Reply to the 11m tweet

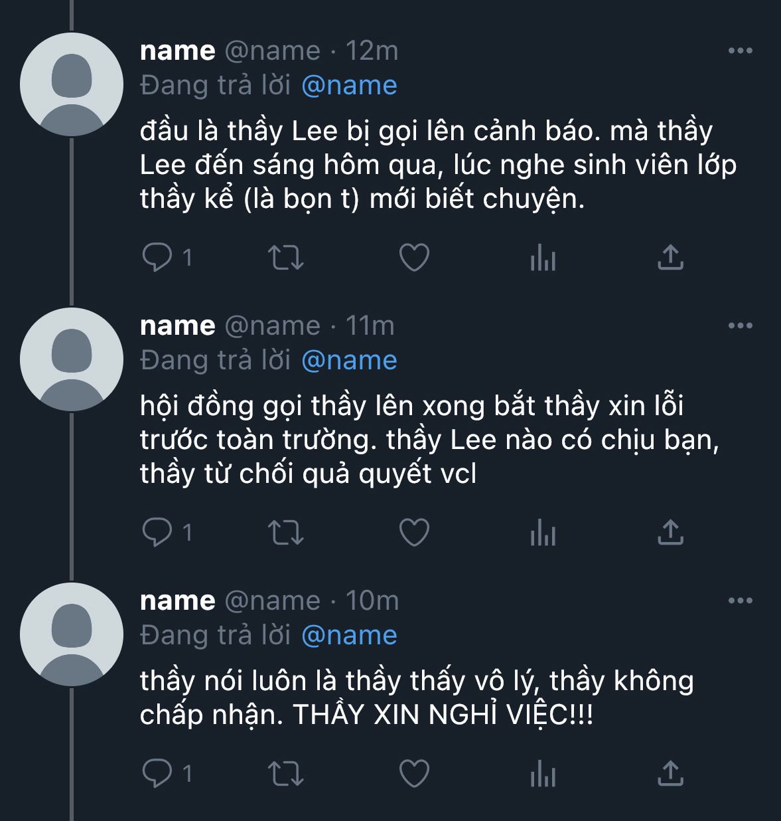(x=157, y=533)
